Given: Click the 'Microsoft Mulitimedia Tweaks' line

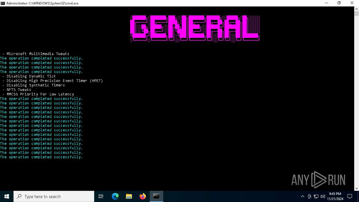Looking at the screenshot, I should click(x=36, y=54).
